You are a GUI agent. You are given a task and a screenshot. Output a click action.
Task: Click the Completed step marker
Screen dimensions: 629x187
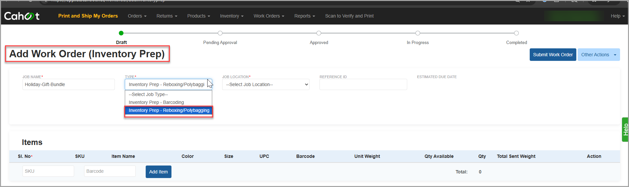(x=516, y=33)
